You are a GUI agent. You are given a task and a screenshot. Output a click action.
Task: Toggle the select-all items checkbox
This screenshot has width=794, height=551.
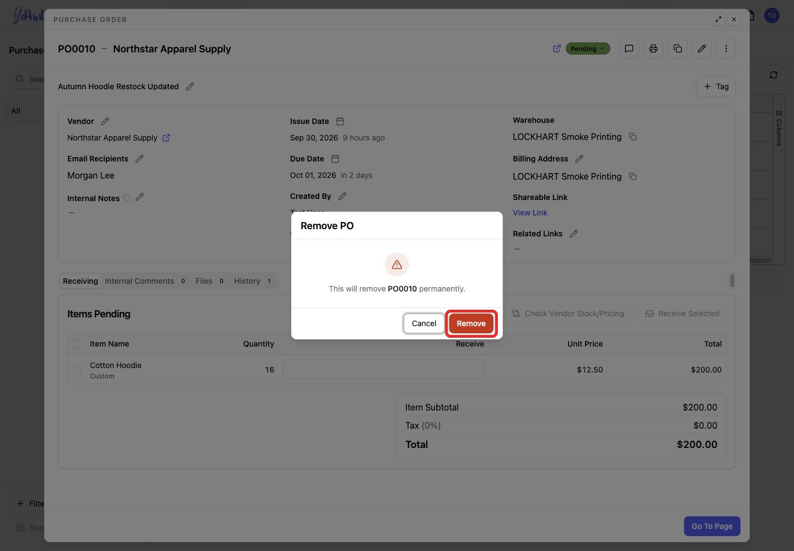pyautogui.click(x=77, y=344)
